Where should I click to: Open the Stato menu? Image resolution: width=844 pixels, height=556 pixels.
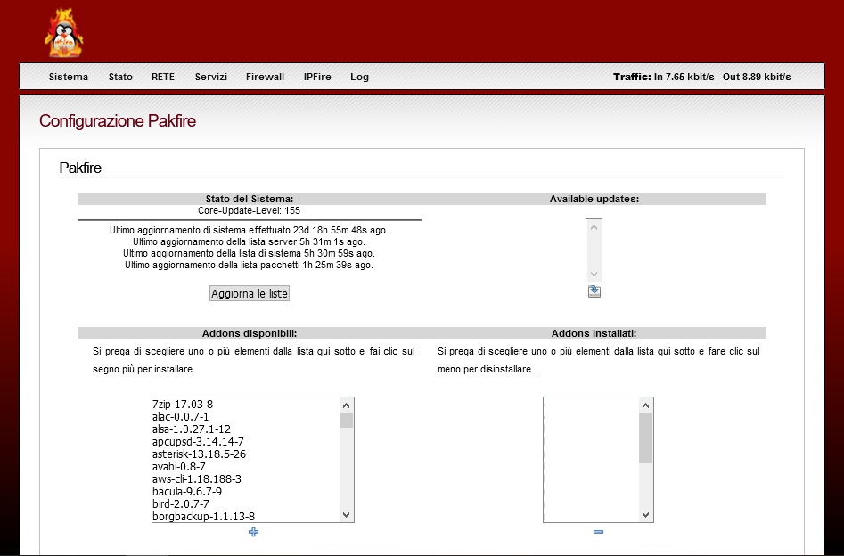coord(120,77)
